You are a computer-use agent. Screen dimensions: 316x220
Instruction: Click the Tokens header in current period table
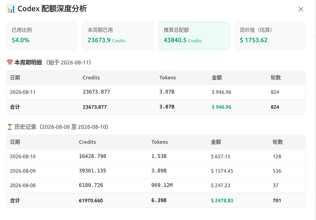coord(168,77)
